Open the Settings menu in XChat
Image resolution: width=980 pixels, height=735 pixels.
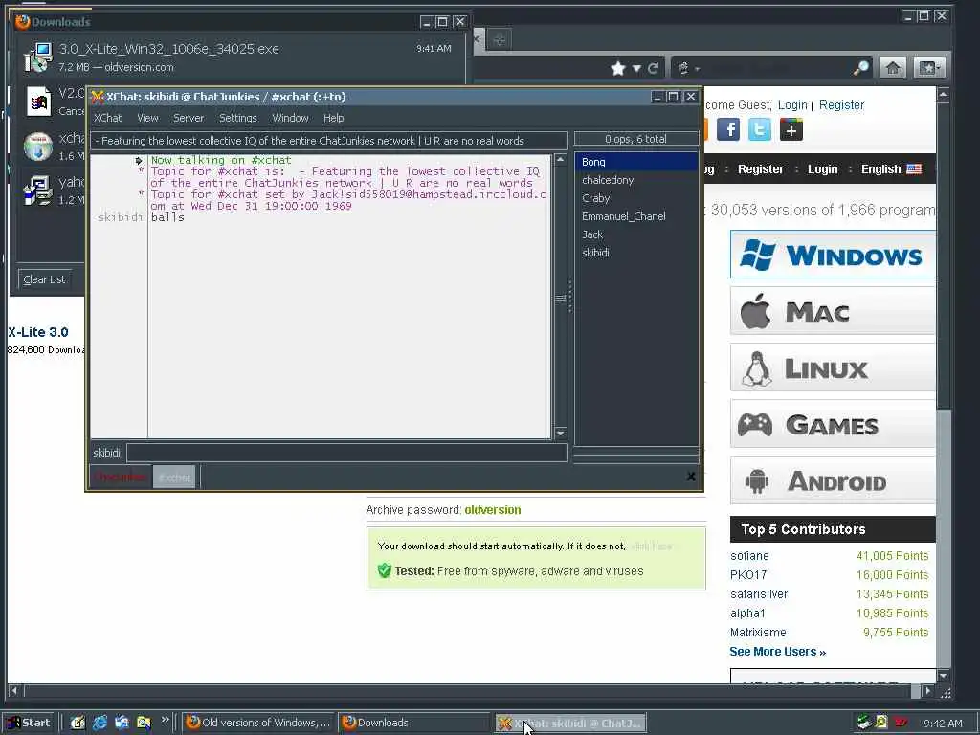coord(237,118)
